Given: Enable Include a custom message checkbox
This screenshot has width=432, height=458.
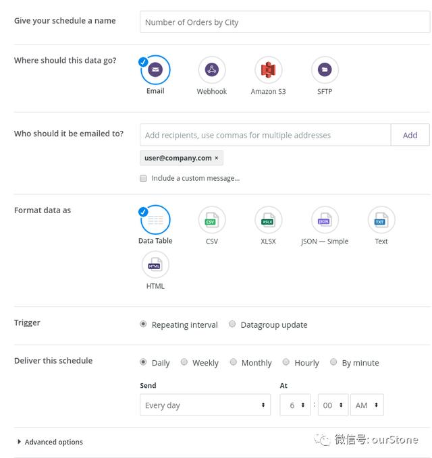Looking at the screenshot, I should (x=143, y=179).
